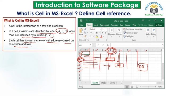Toggle Italic formatting
The height and width of the screenshot is (96, 170).
tap(94, 33)
